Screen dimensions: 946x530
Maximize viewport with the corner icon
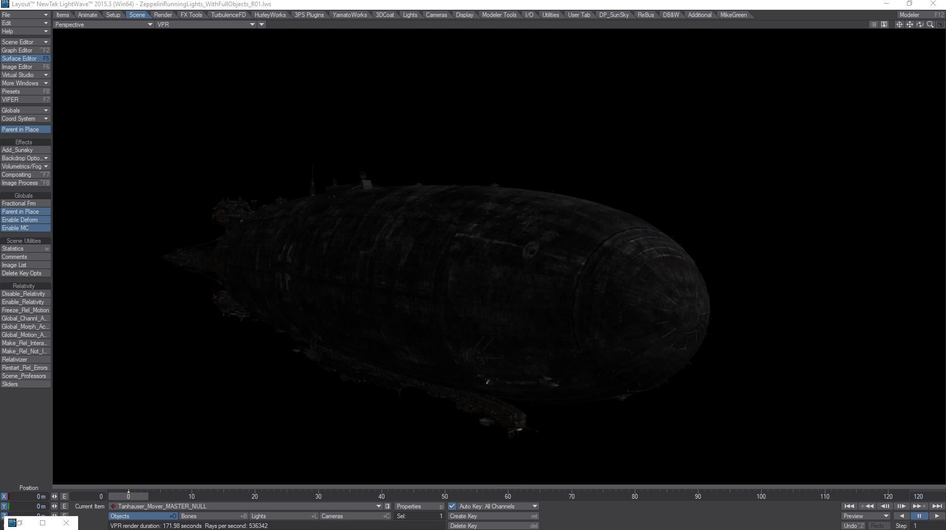(x=940, y=25)
